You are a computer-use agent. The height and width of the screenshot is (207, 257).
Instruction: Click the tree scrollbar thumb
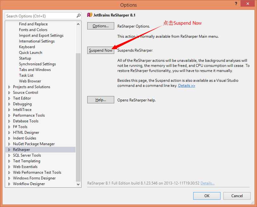pyautogui.click(x=78, y=117)
